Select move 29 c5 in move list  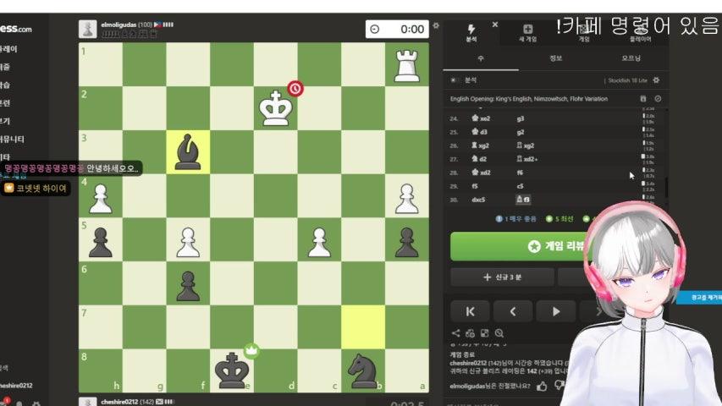520,186
